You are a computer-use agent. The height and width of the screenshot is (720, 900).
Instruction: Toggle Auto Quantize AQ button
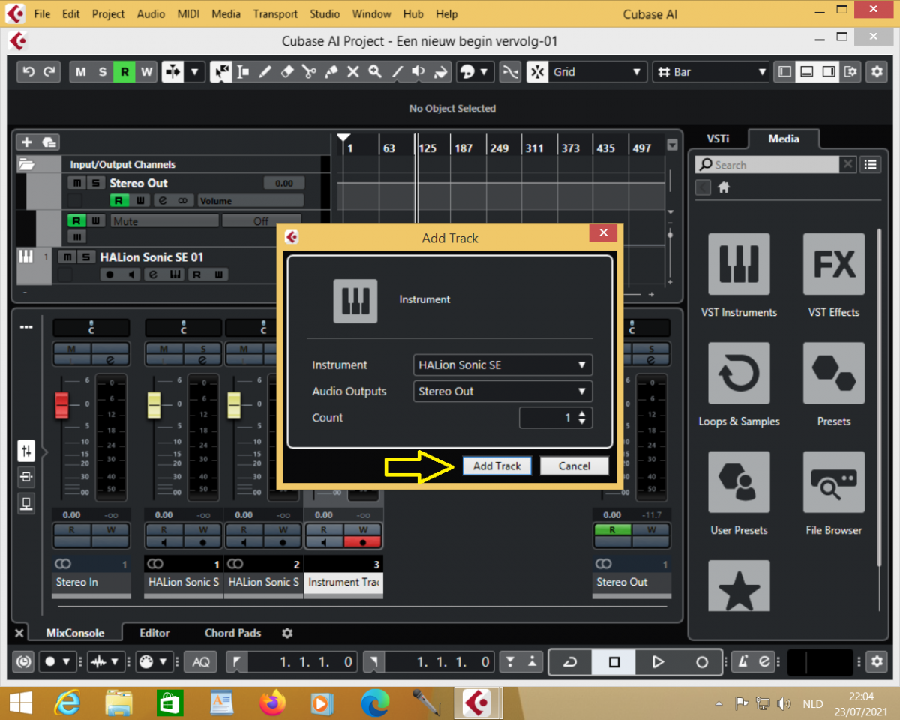(201, 661)
